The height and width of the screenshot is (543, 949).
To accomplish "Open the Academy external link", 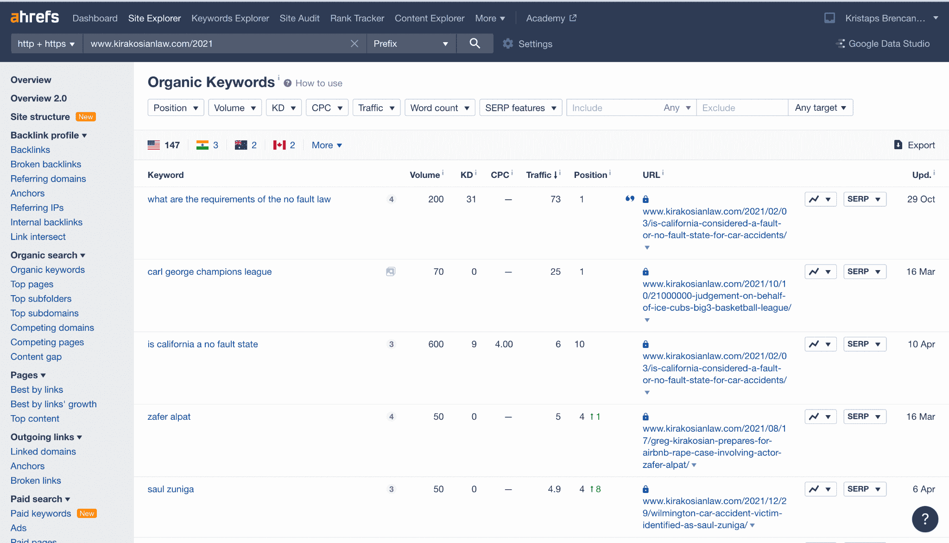I will 551,18.
